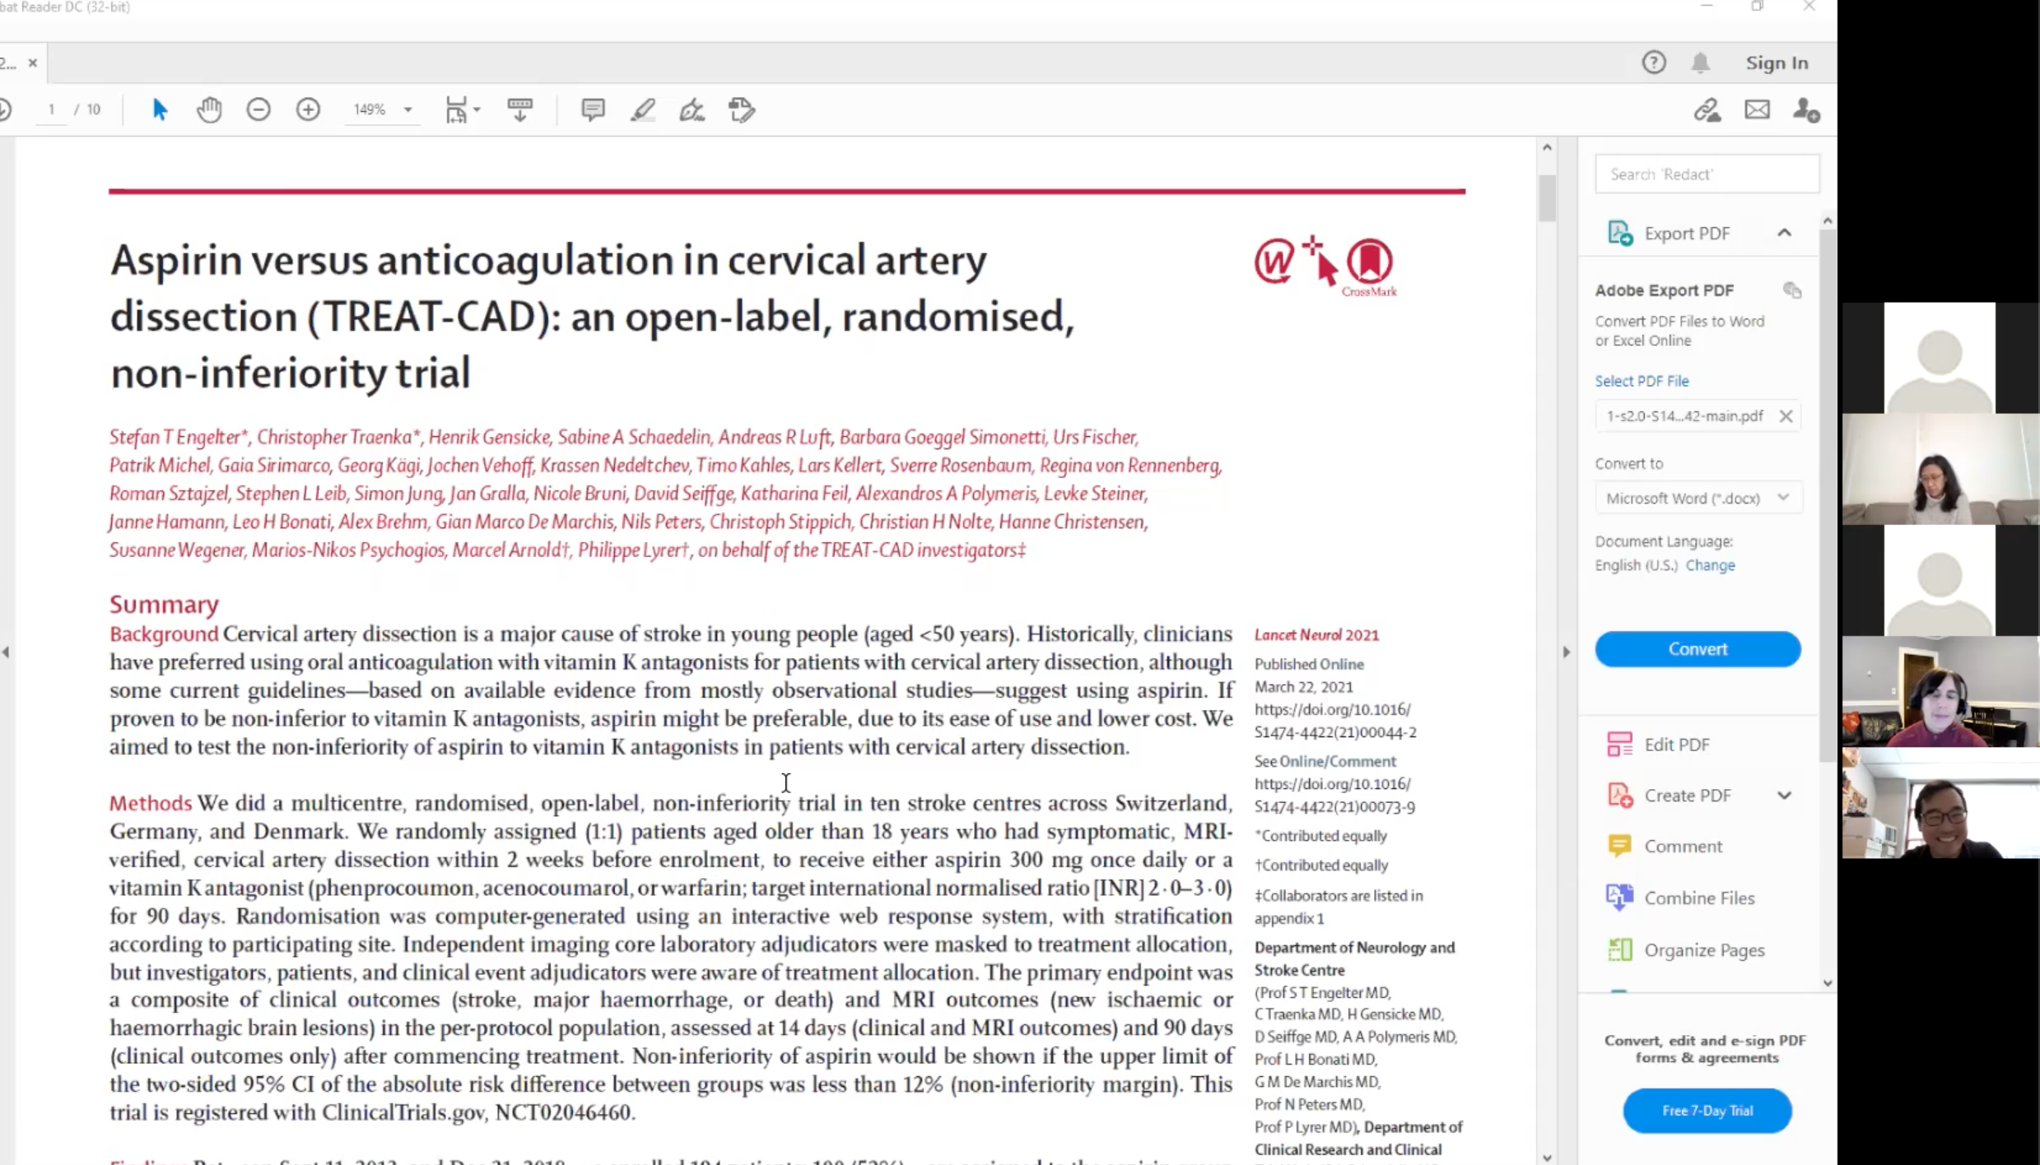Open the Sign document tool
Viewport: 2040px width, 1165px height.
coord(692,109)
